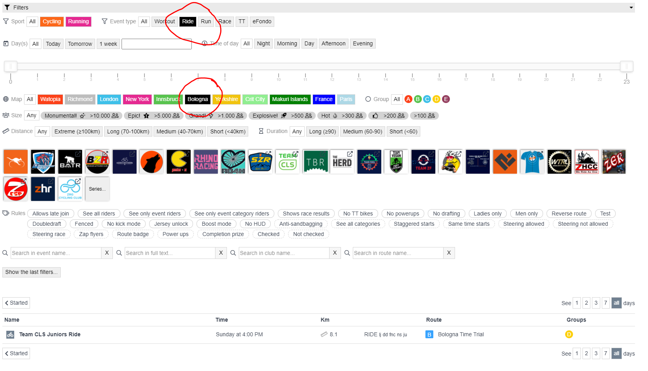Image resolution: width=648 pixels, height=371 pixels.
Task: Choose the Team Vegan club logo
Action: pos(397,162)
